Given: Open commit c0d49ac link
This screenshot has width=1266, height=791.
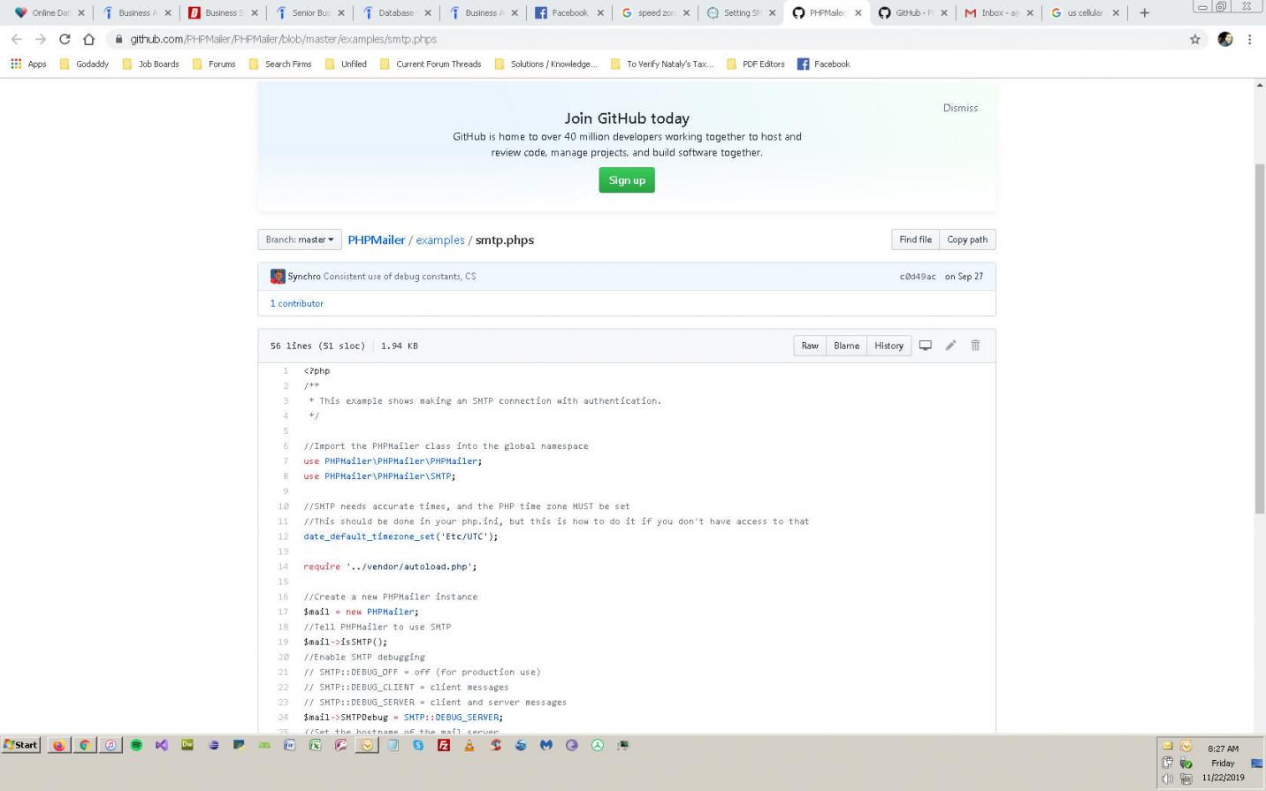Looking at the screenshot, I should pyautogui.click(x=918, y=277).
